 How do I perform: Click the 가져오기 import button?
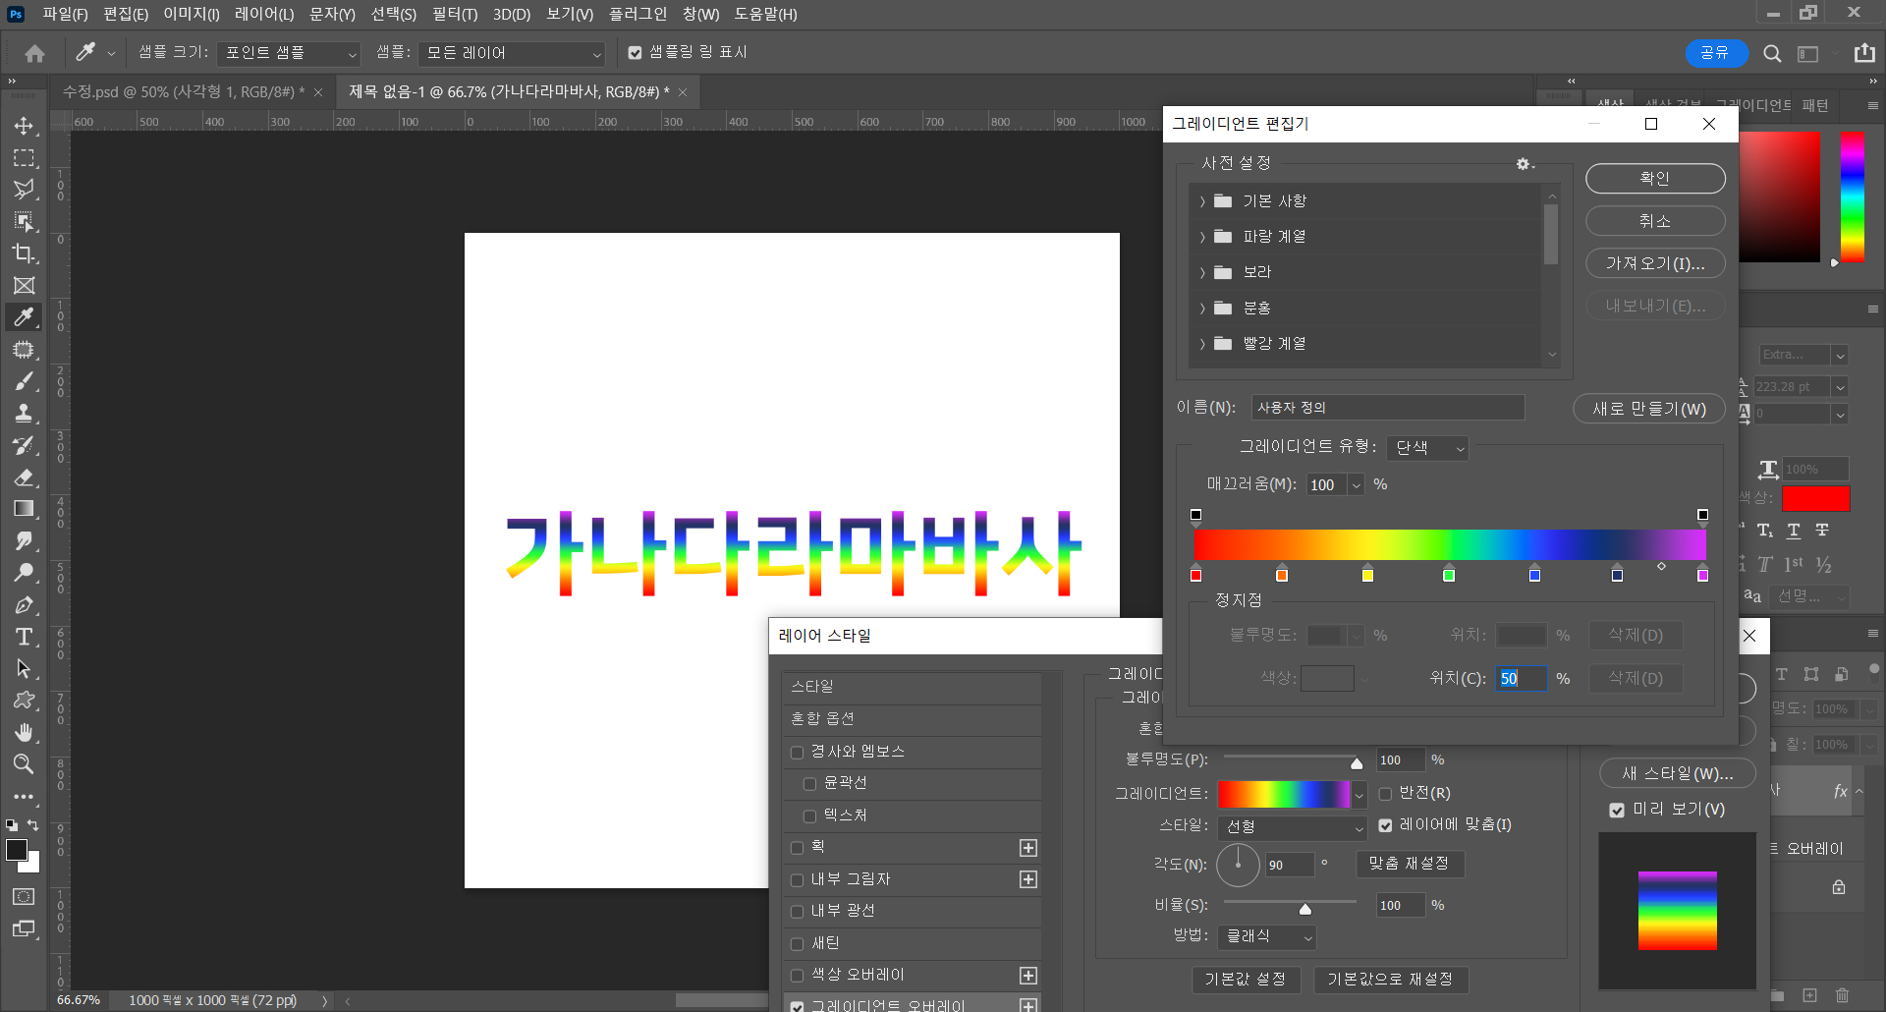click(1655, 263)
